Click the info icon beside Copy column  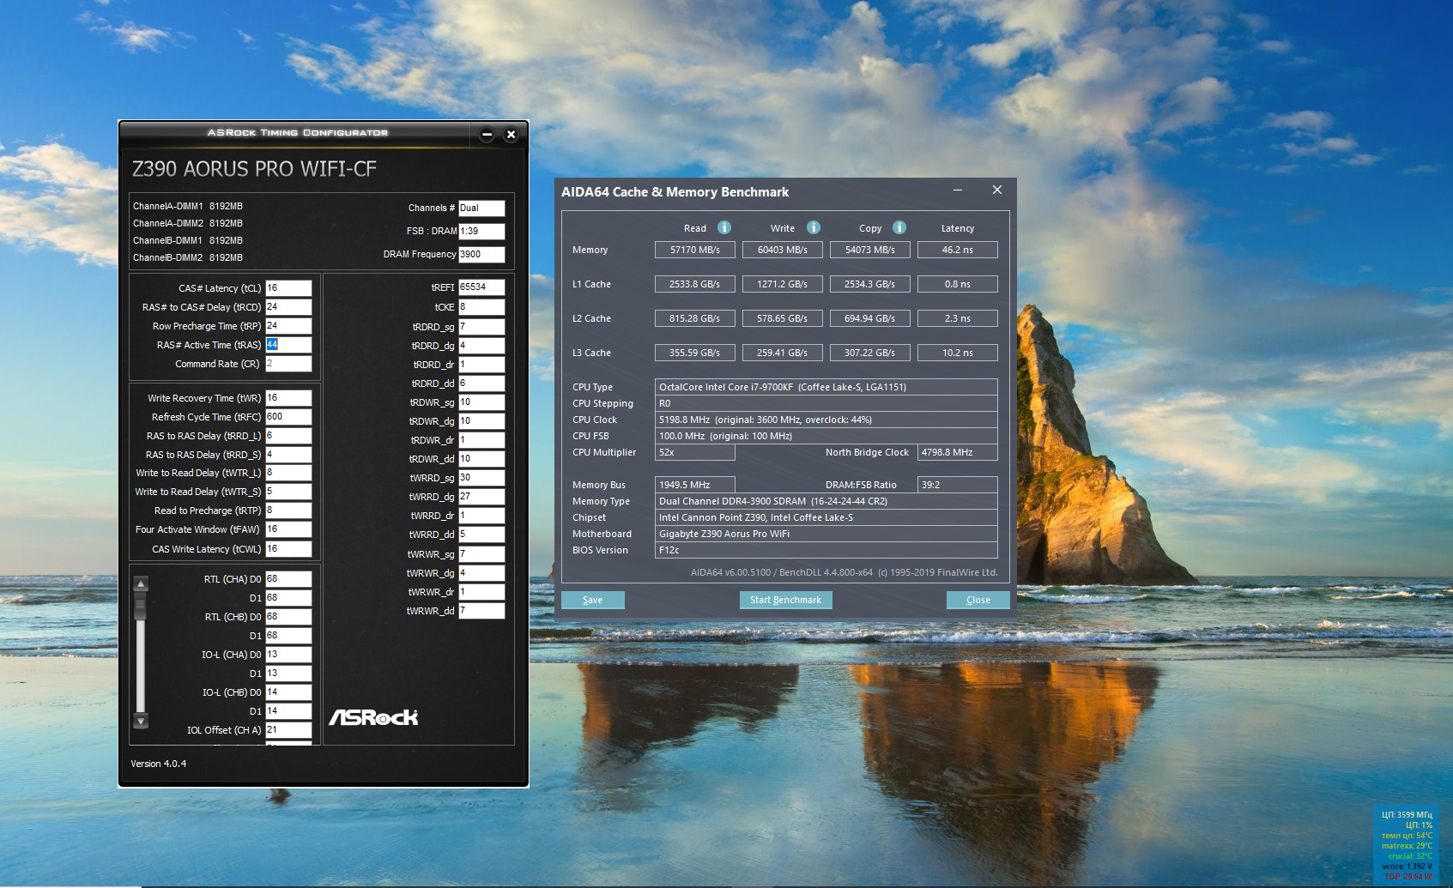coord(899,227)
